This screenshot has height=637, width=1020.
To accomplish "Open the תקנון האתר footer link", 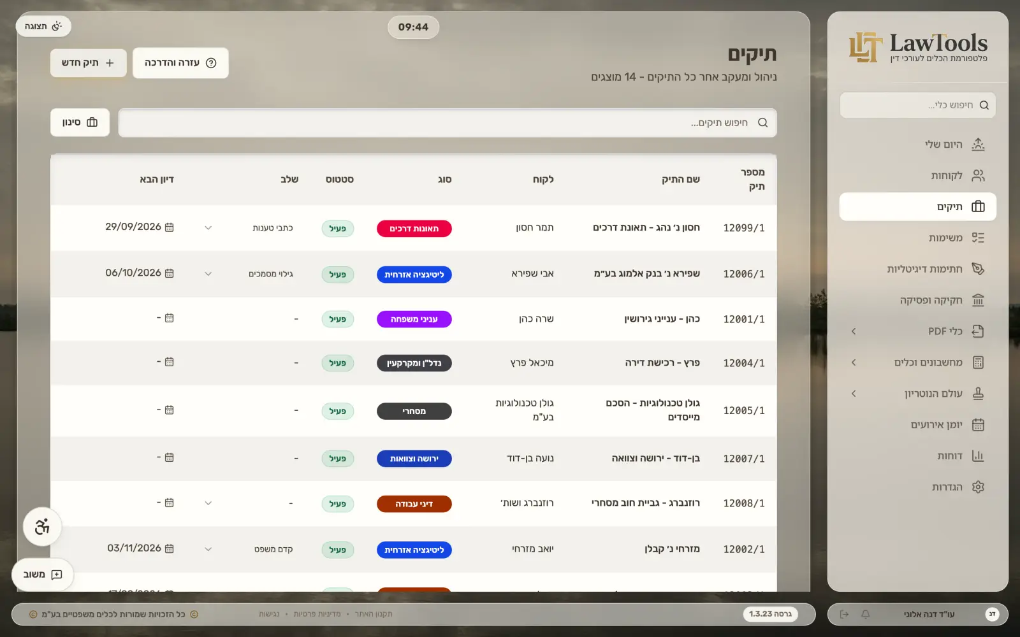I will coord(374,614).
